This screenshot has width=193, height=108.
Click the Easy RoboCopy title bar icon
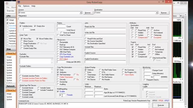pyautogui.click(x=19, y=2)
